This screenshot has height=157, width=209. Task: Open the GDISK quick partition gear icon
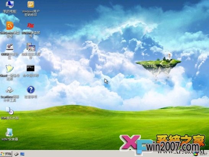click(10, 47)
